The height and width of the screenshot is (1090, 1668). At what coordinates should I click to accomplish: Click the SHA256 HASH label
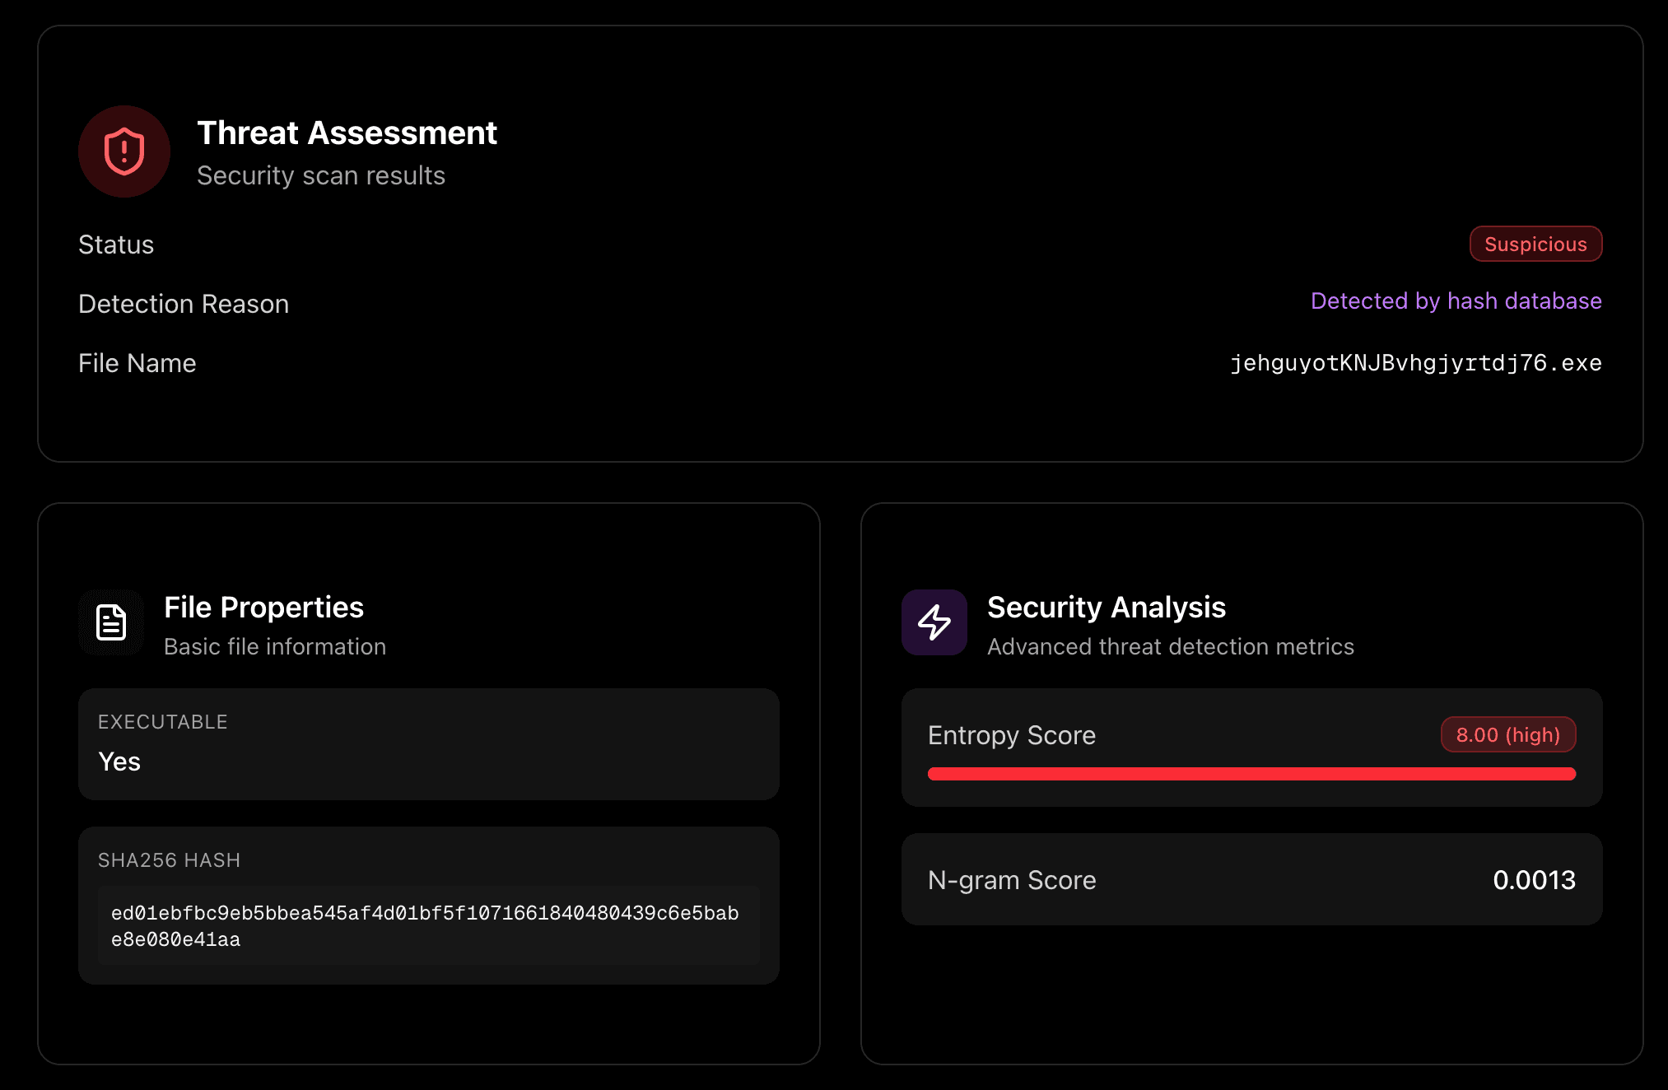click(170, 860)
